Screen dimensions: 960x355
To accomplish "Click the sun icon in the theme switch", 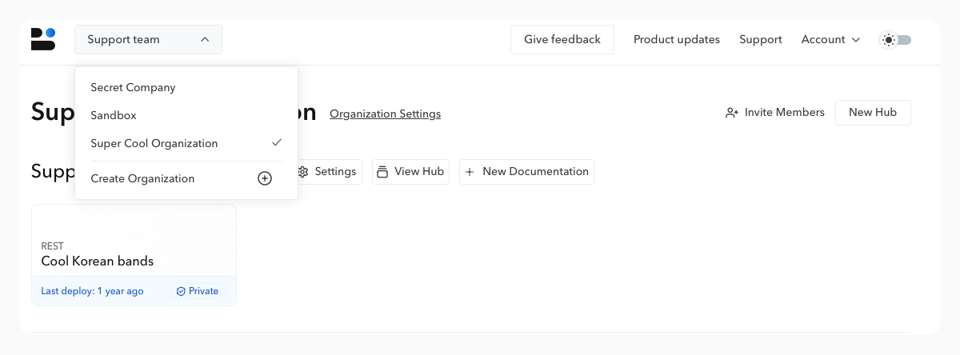I will tap(888, 40).
